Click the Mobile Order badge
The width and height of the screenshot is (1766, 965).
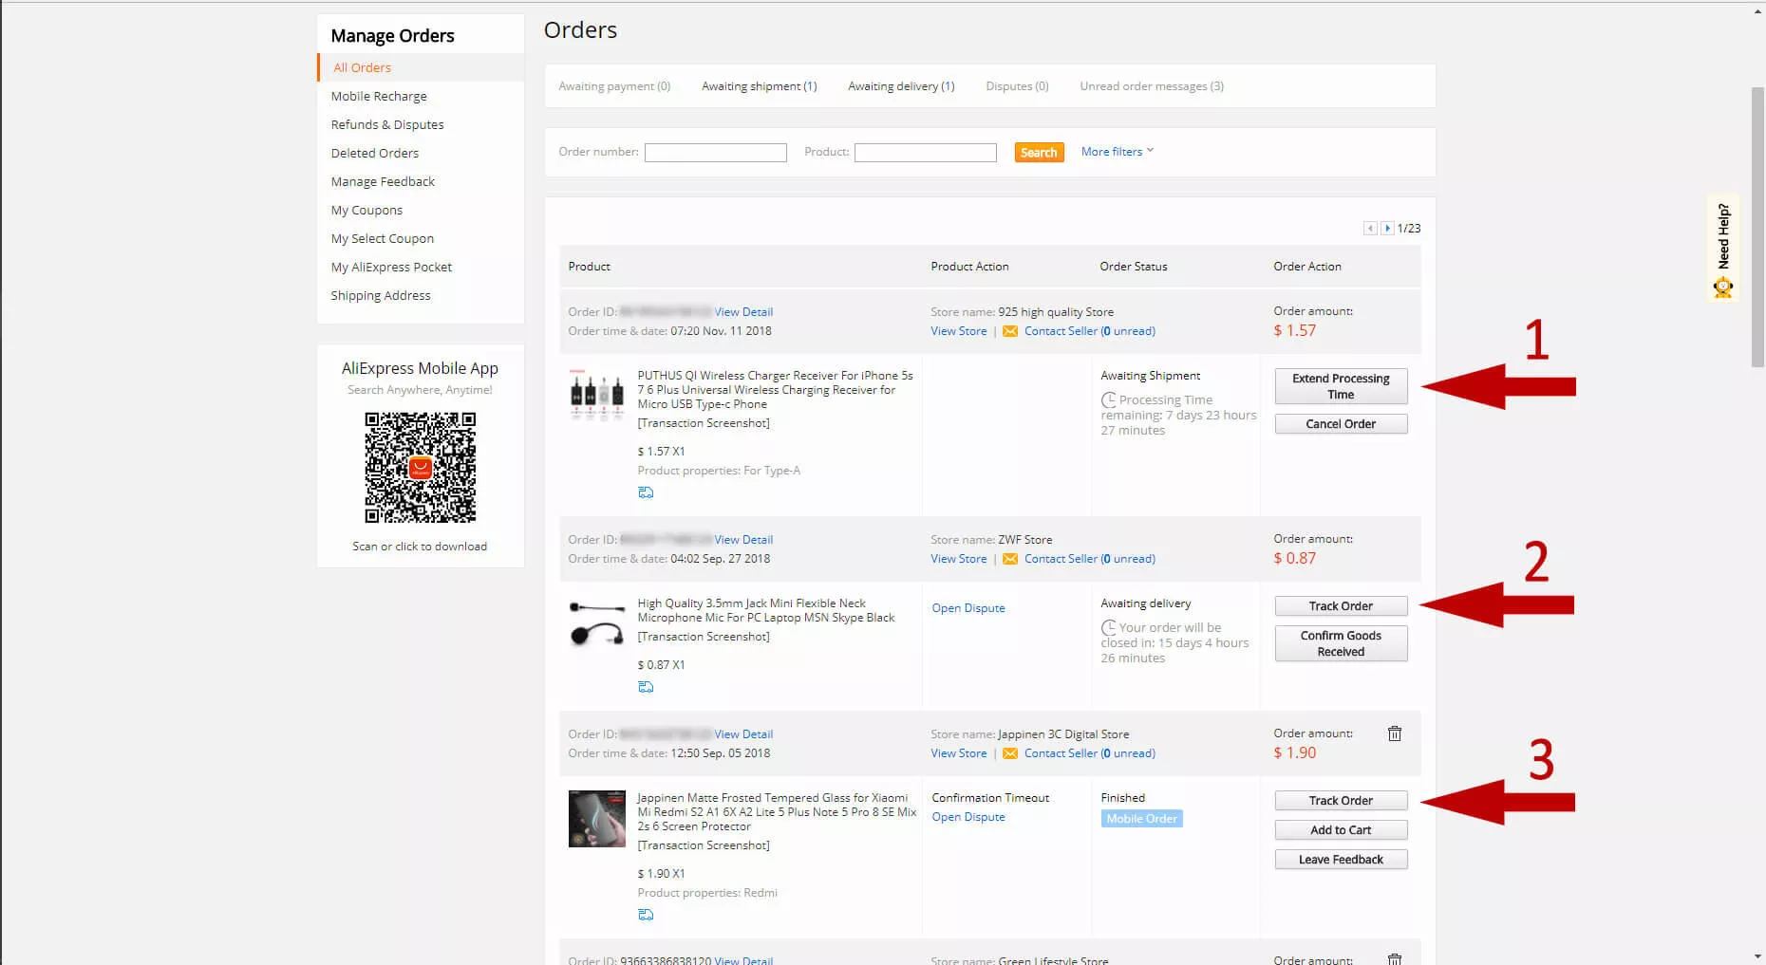pos(1141,819)
